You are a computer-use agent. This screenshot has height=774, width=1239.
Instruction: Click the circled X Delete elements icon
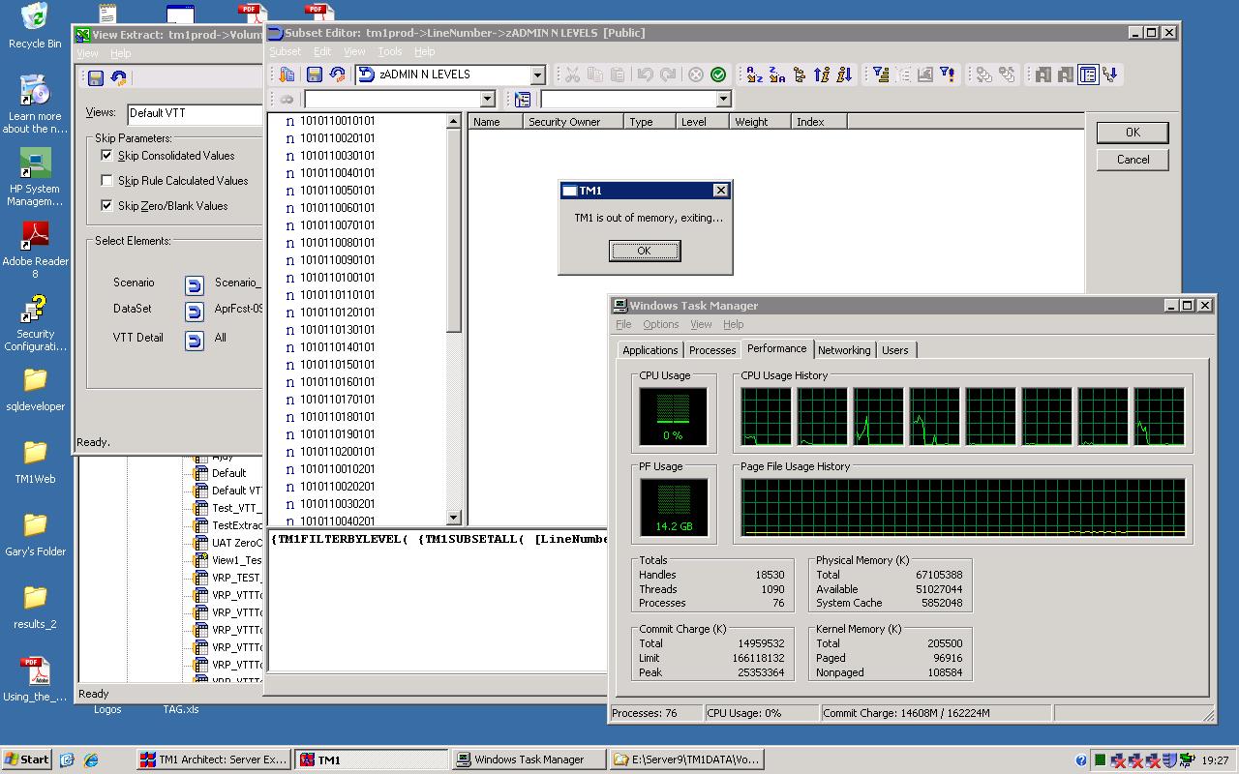[696, 74]
